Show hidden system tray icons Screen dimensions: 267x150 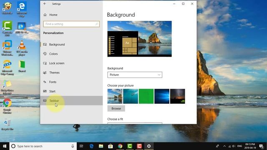click(224, 146)
